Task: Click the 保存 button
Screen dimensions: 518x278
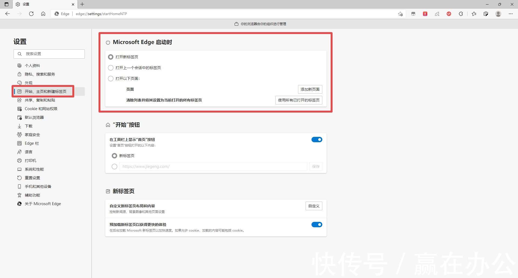Action: (316, 167)
